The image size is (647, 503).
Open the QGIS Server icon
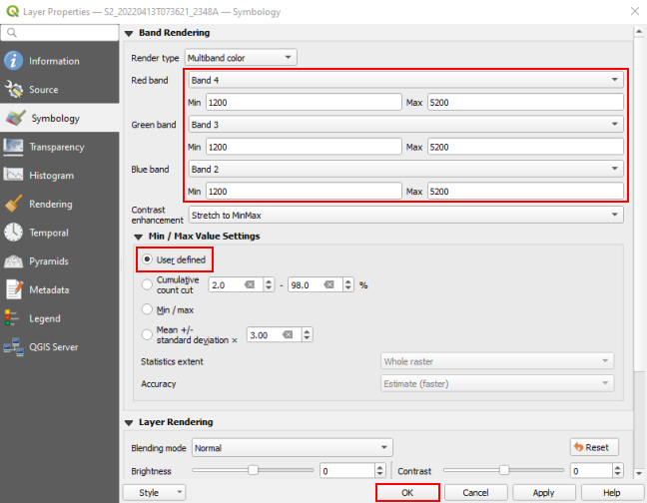click(14, 347)
